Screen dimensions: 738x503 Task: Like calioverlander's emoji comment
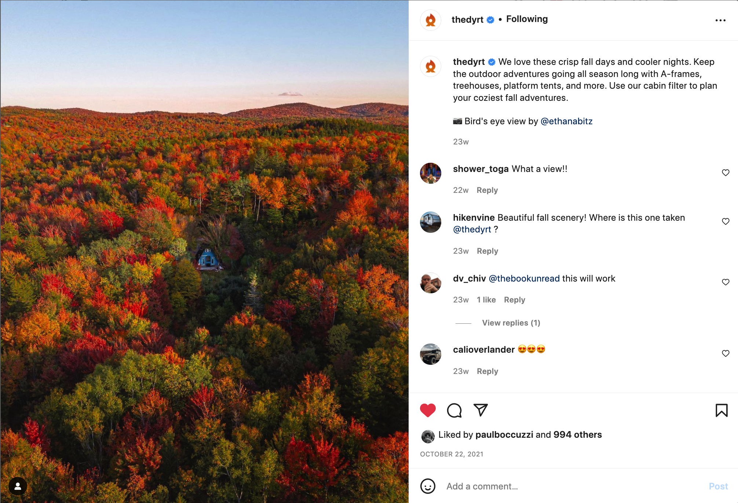click(x=726, y=353)
